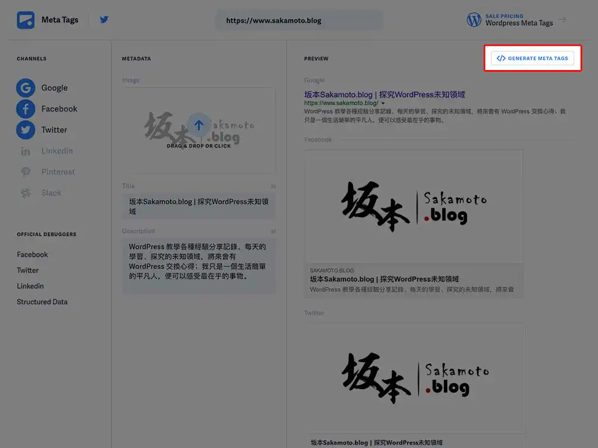
Task: Toggle the Google channel icon
Action: 25,88
